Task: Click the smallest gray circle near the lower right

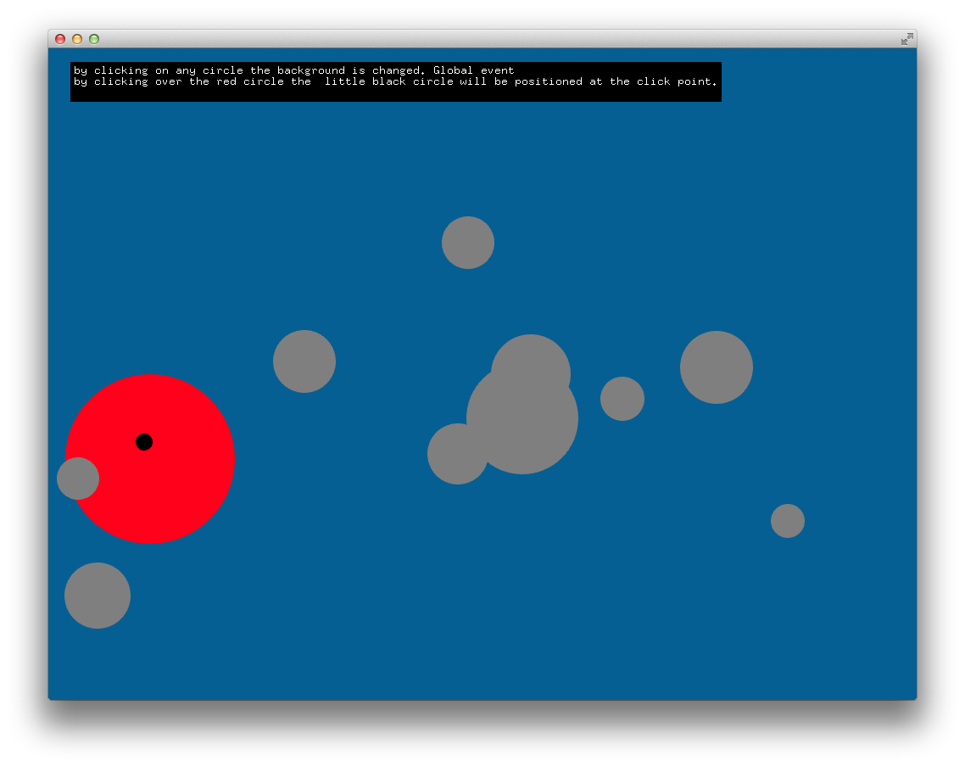Action: [x=787, y=521]
